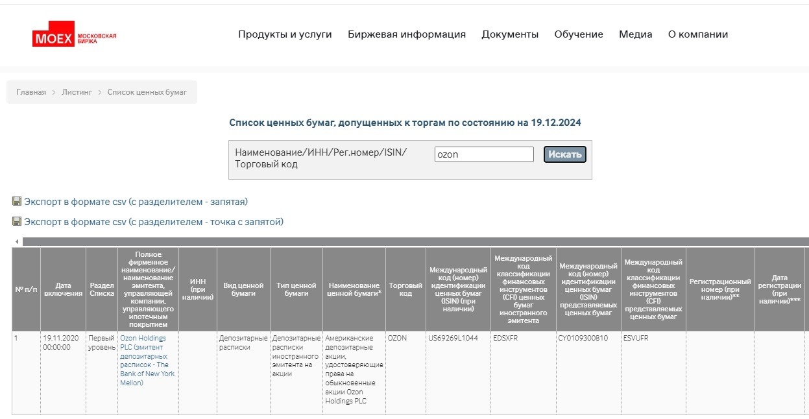Click the Наименование/ИНН/Рег.номер/ISIN search label
809x419 pixels.
321,158
